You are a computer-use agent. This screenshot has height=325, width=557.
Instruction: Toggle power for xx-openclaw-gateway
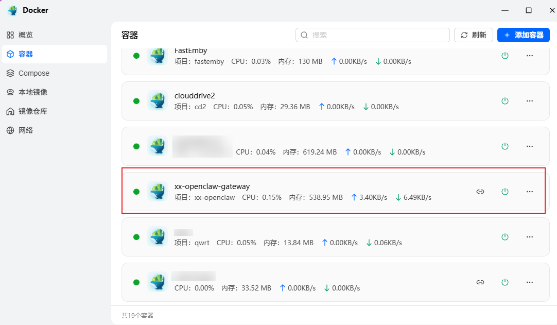505,192
